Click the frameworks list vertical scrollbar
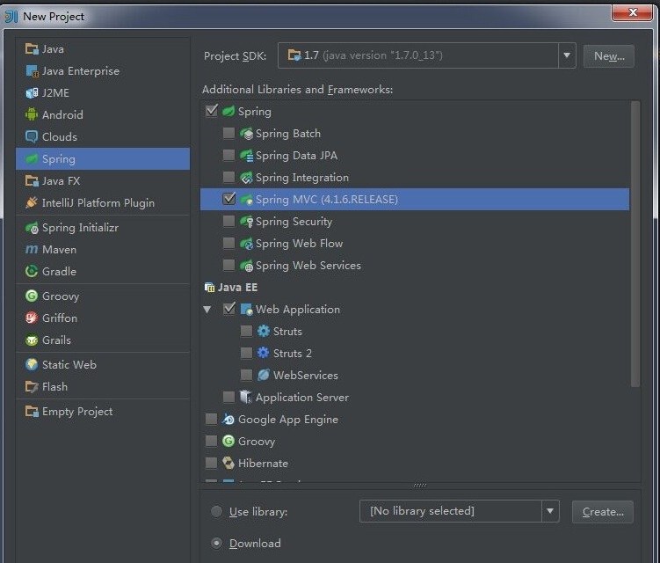 click(x=635, y=244)
